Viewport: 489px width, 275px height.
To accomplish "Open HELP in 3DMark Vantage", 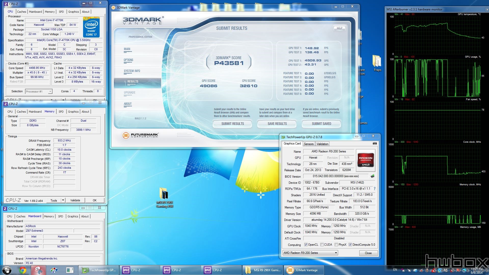I will coord(339,28).
